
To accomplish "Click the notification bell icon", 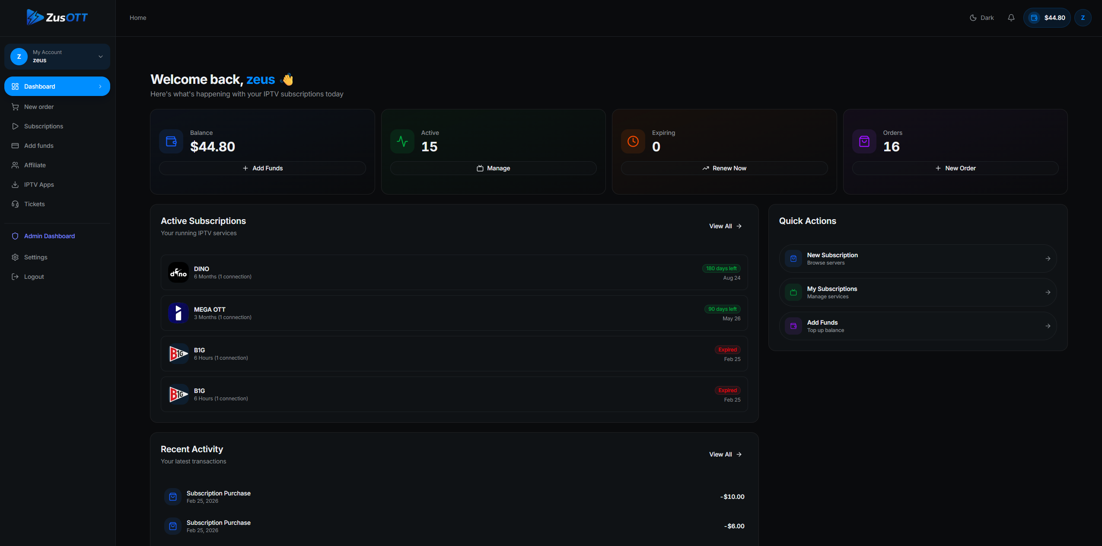I will click(1011, 18).
